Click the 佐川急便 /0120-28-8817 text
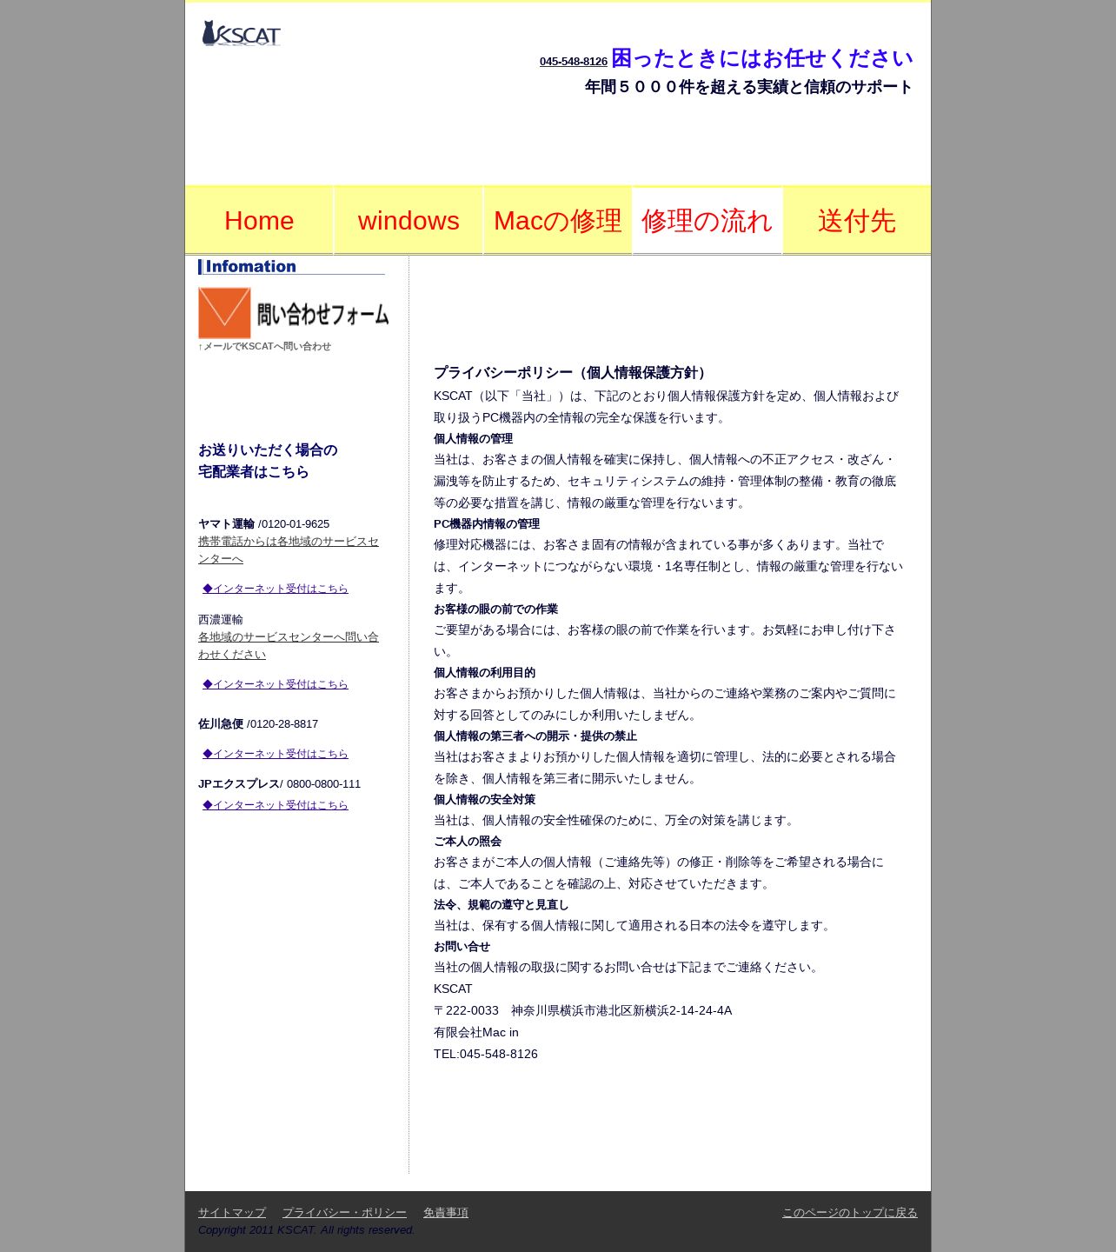Viewport: 1116px width, 1252px height. coord(258,724)
